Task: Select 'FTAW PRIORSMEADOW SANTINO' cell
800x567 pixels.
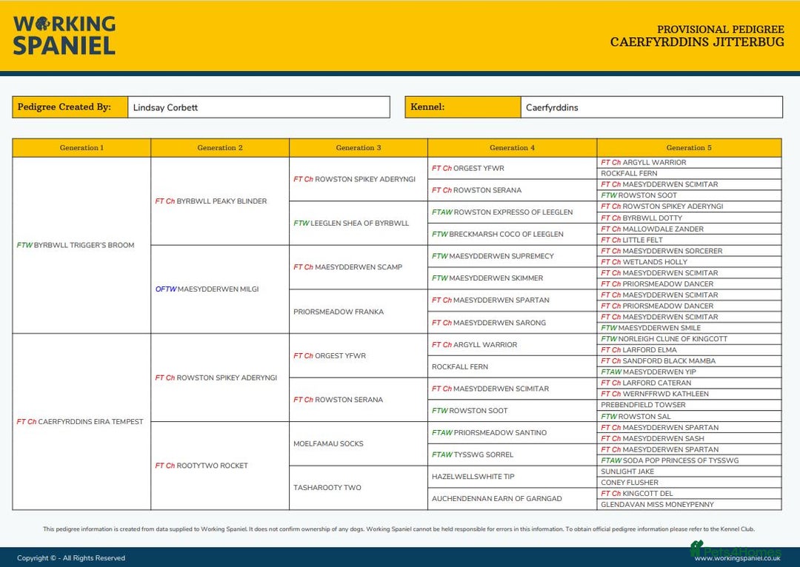Action: pyautogui.click(x=513, y=432)
